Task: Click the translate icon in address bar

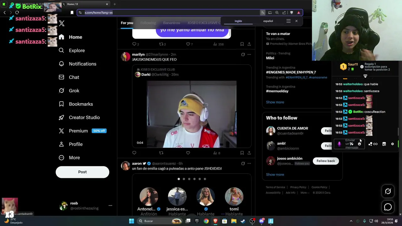Action: [263, 13]
